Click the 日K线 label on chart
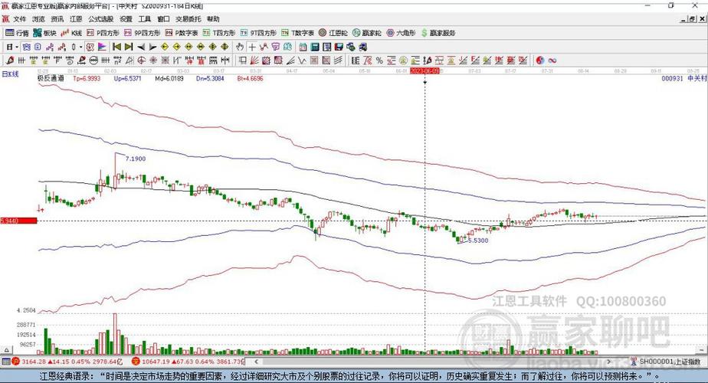 click(11, 74)
